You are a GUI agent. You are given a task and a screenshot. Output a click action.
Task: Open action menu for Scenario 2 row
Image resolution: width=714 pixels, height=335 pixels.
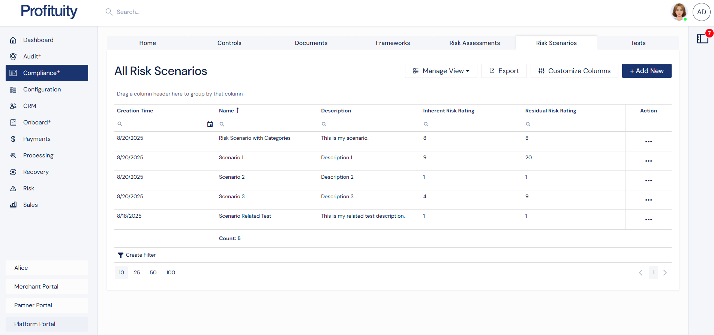point(648,181)
